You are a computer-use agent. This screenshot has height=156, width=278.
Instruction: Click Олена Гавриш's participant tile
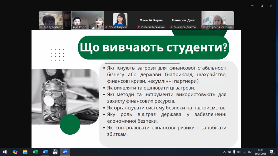point(120,20)
